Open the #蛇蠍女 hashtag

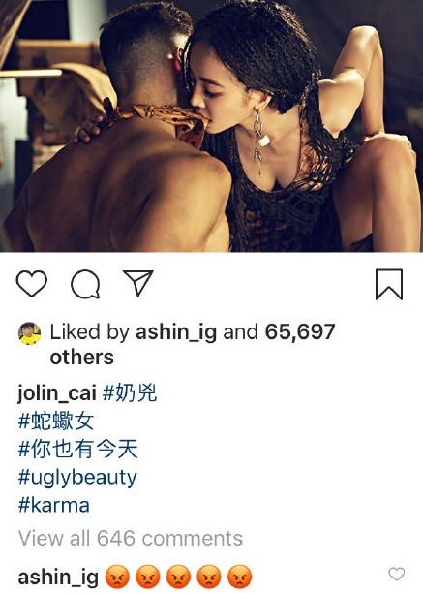point(56,421)
